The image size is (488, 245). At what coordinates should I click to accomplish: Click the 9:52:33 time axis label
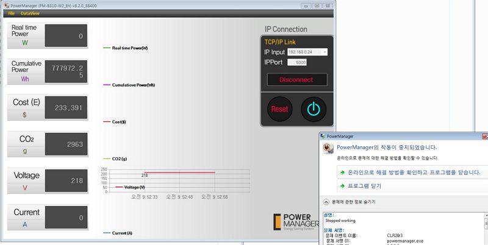point(145,197)
